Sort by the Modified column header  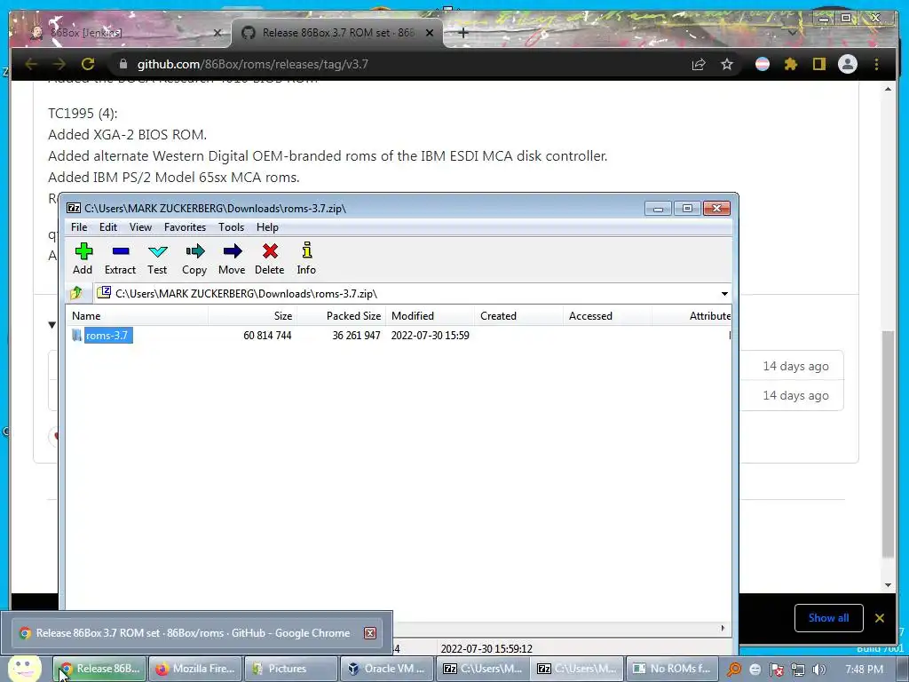431,316
